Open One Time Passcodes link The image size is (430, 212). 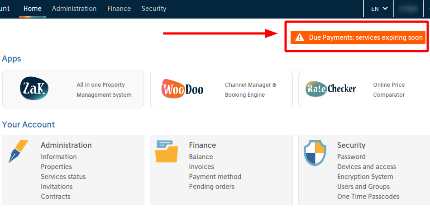pos(368,197)
